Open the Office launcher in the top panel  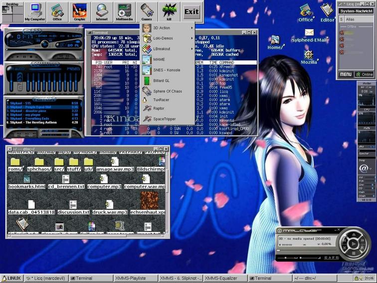pyautogui.click(x=57, y=12)
